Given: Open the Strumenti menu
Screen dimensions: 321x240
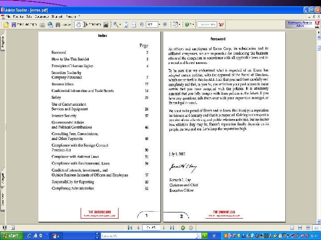Looking at the screenshot, I should point(57,16).
